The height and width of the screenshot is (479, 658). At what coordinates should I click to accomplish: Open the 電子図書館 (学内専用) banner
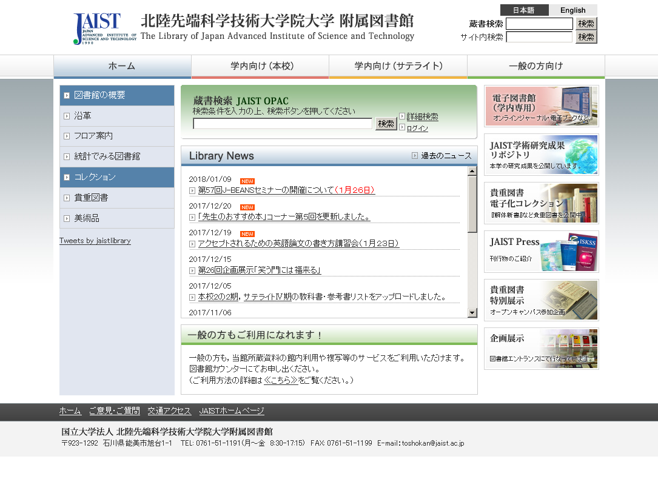(542, 106)
